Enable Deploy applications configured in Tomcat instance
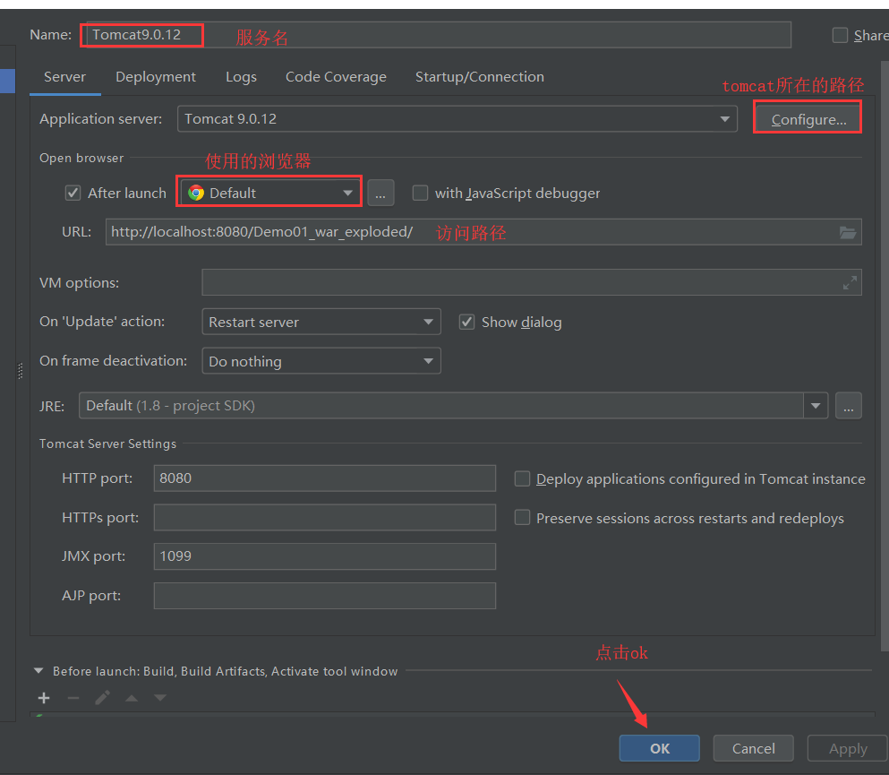Screen dimensions: 889x775 pyautogui.click(x=522, y=478)
